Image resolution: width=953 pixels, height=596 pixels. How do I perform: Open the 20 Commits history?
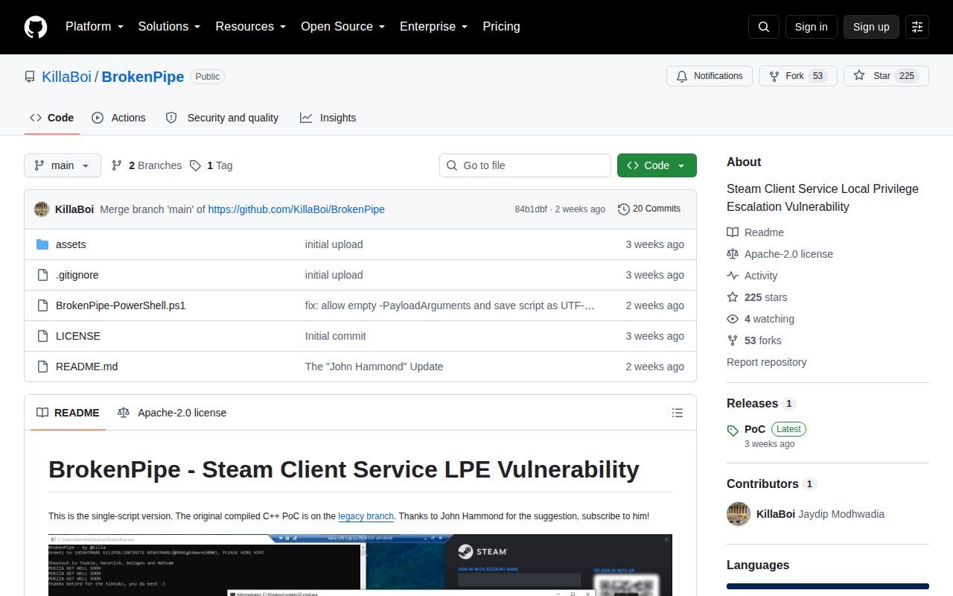[x=649, y=209]
